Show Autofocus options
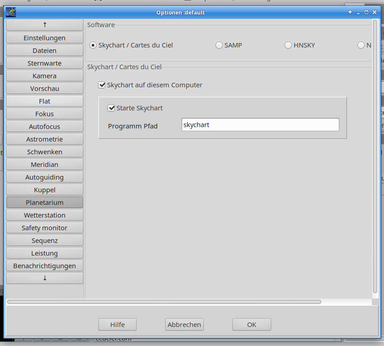Image resolution: width=384 pixels, height=346 pixels. coord(45,127)
